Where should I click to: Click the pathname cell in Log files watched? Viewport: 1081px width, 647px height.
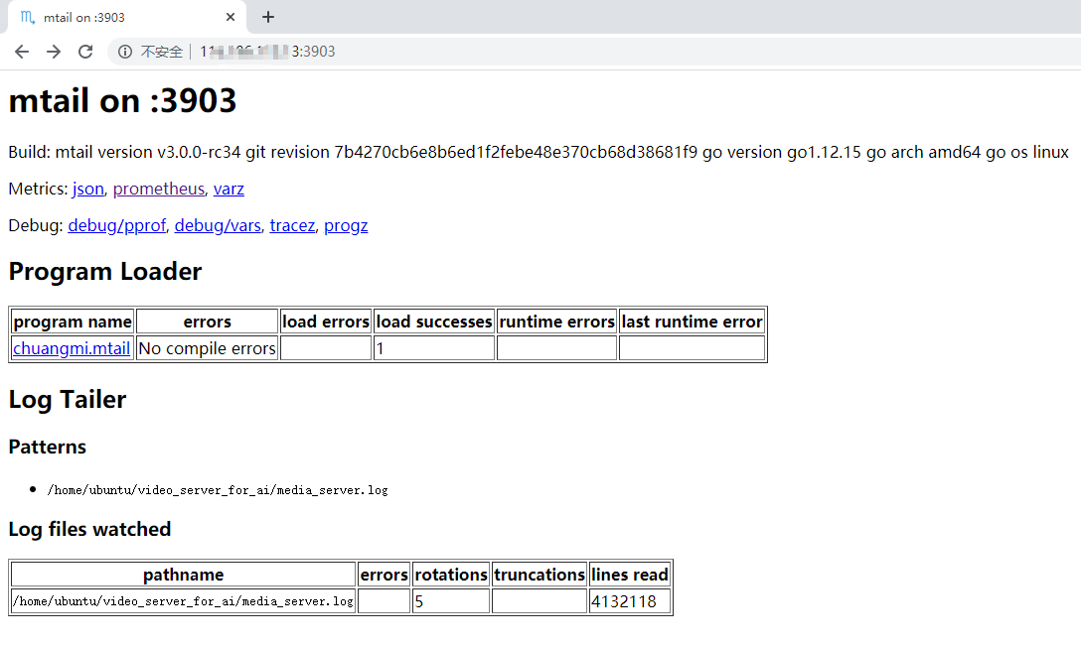point(184,601)
